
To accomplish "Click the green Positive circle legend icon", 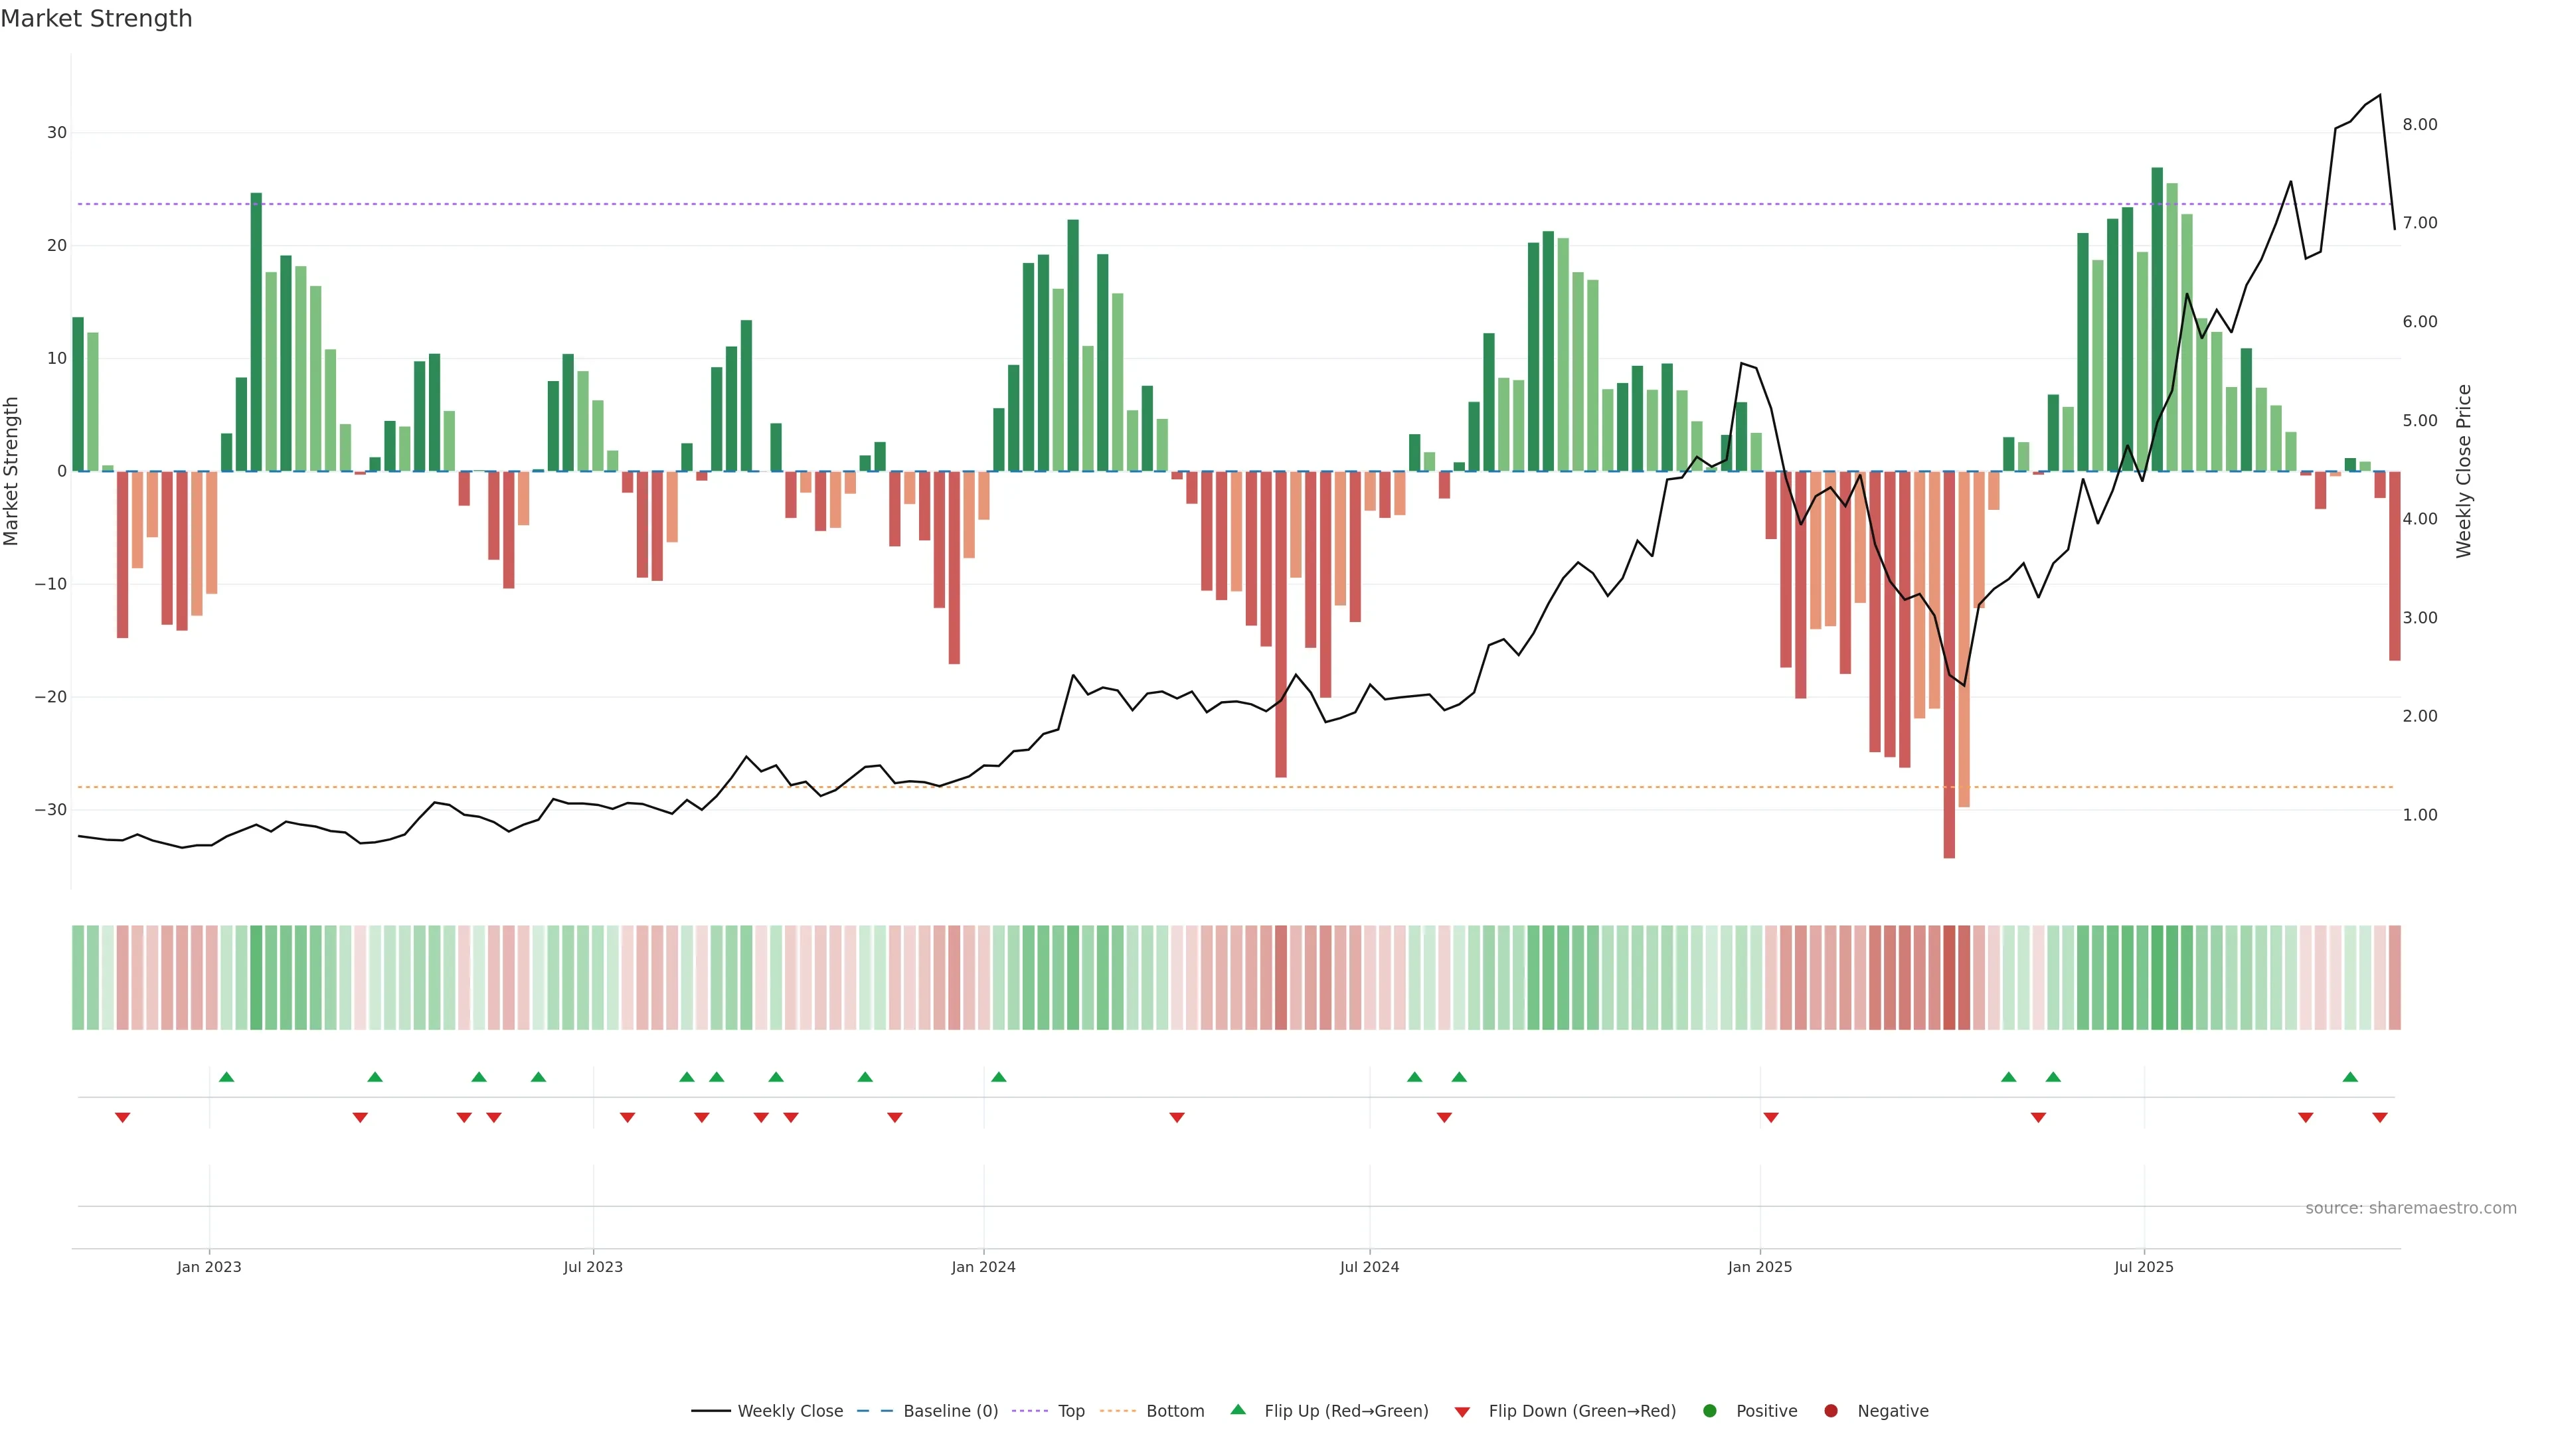I will click(x=1709, y=1411).
